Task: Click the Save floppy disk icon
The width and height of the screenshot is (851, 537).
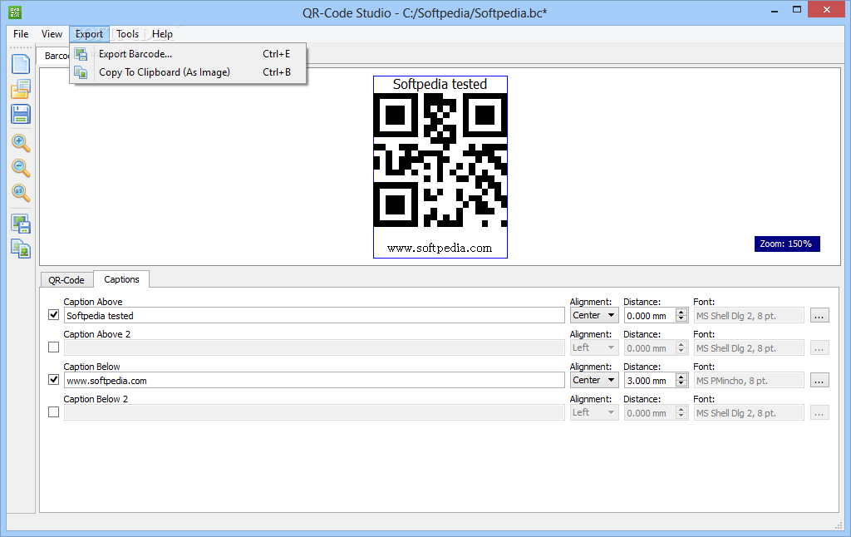Action: (21, 114)
